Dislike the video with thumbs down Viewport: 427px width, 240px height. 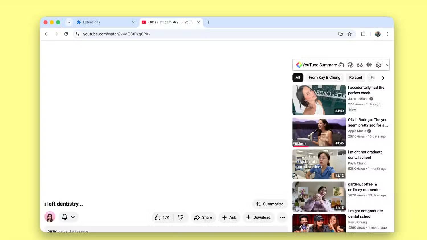click(181, 217)
